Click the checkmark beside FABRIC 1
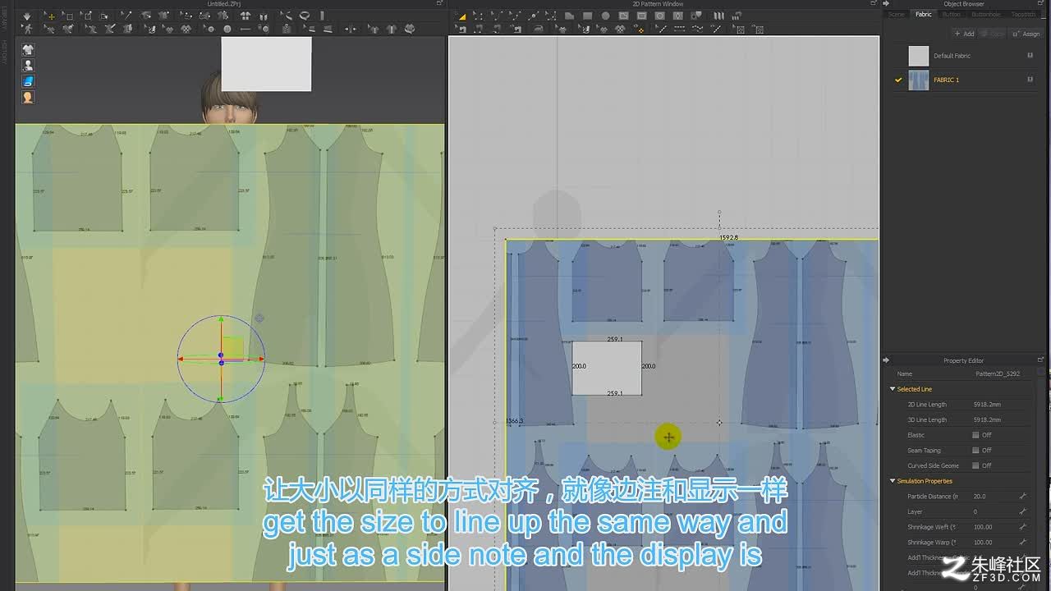The width and height of the screenshot is (1051, 591). (x=898, y=80)
